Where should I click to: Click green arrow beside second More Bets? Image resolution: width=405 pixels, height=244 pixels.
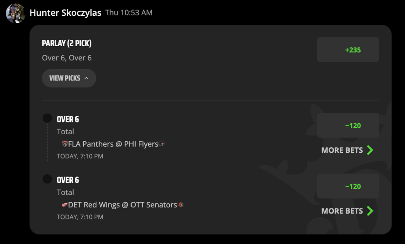tap(370, 211)
